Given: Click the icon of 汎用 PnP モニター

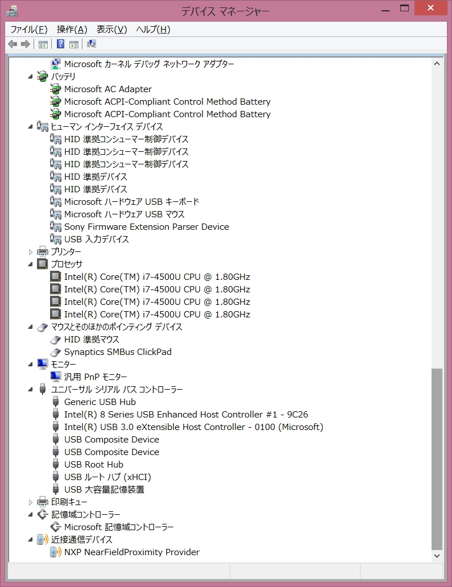Looking at the screenshot, I should coord(55,377).
